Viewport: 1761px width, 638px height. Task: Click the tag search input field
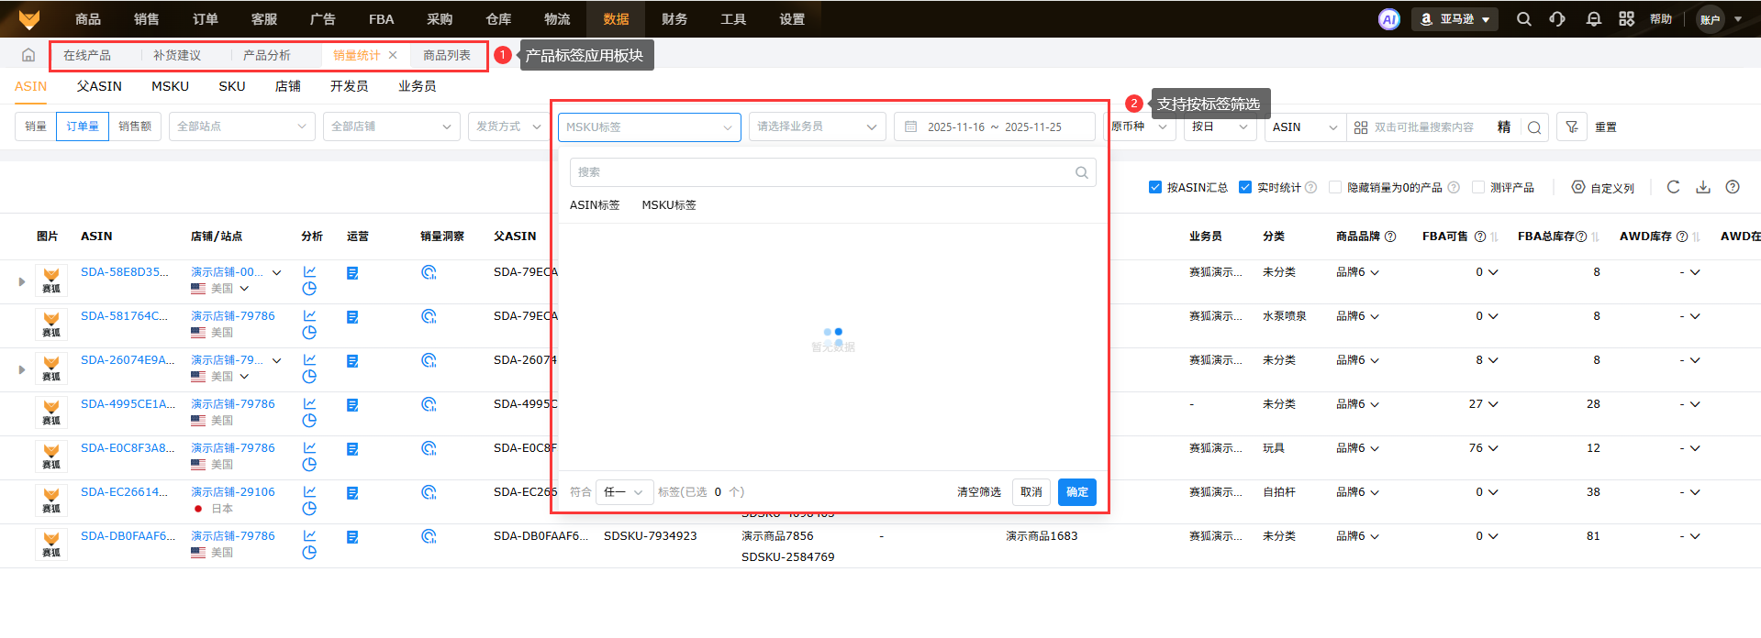[823, 172]
